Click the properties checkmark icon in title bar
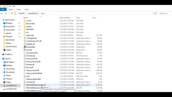 5,6
